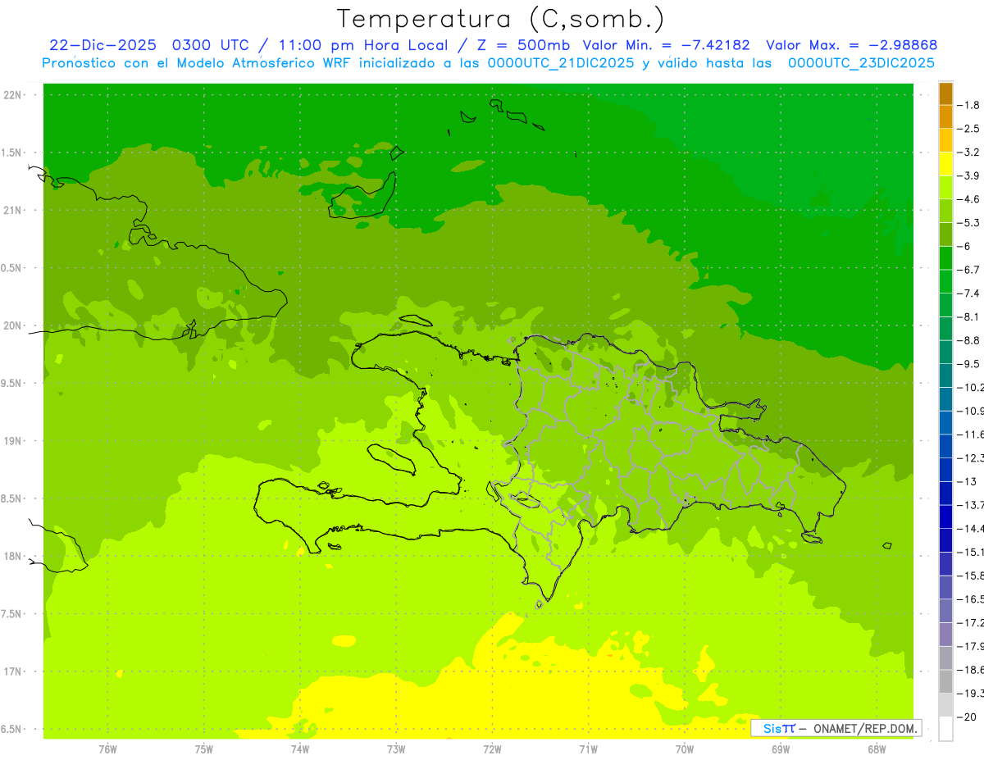Click the '-15.1' colorbar value
Image resolution: width=984 pixels, height=760 pixels.
pyautogui.click(x=971, y=552)
